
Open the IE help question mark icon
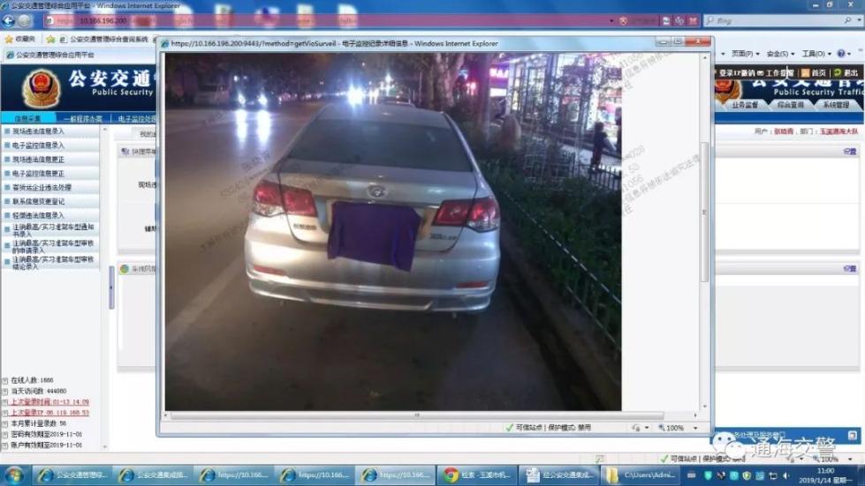[x=841, y=54]
